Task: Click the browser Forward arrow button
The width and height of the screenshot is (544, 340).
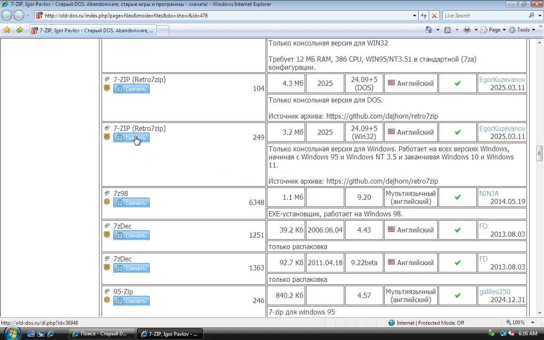Action: (19, 16)
